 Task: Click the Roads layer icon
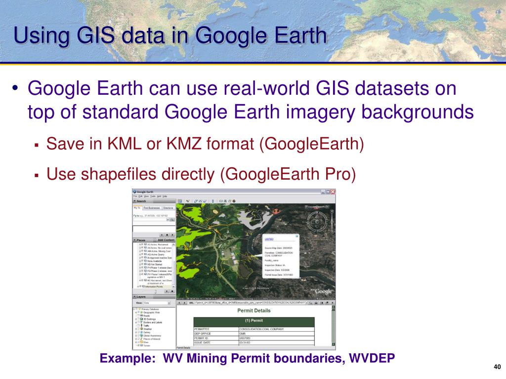click(x=141, y=315)
